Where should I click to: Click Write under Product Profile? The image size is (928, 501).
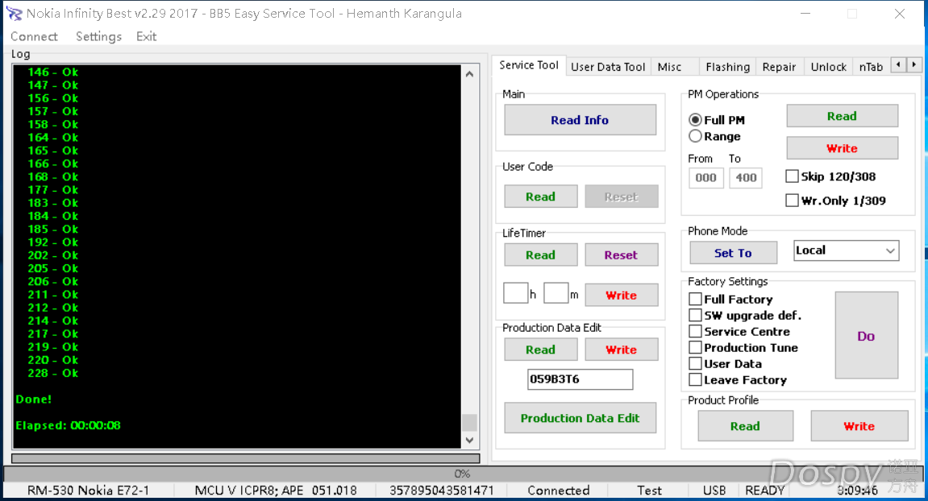(859, 426)
